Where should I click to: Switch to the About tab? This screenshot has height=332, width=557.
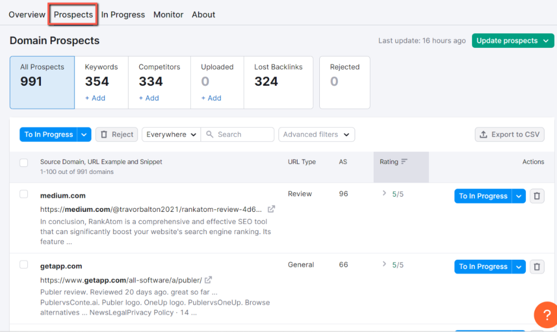(x=203, y=15)
